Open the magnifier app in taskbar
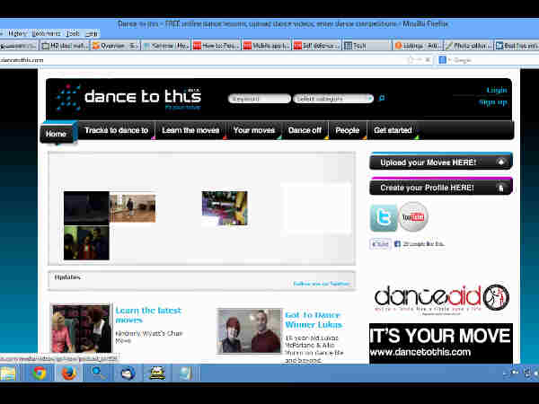This screenshot has height=404, width=539. [98, 373]
